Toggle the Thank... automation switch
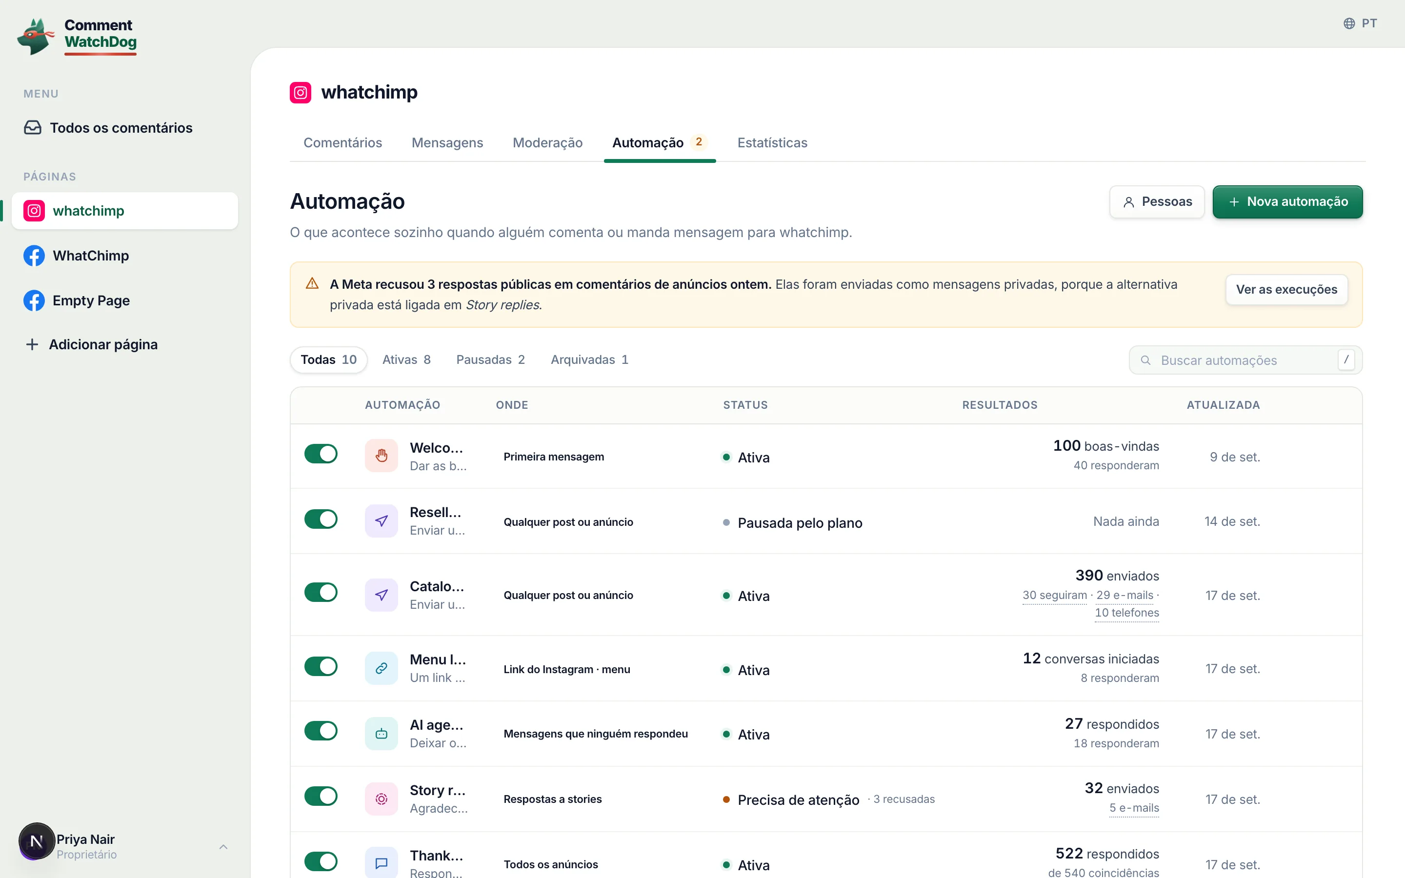1405x878 pixels. pos(321,861)
